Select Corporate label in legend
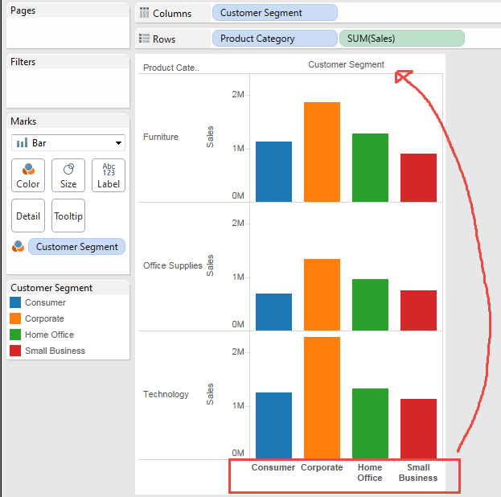501x497 pixels. [x=44, y=318]
